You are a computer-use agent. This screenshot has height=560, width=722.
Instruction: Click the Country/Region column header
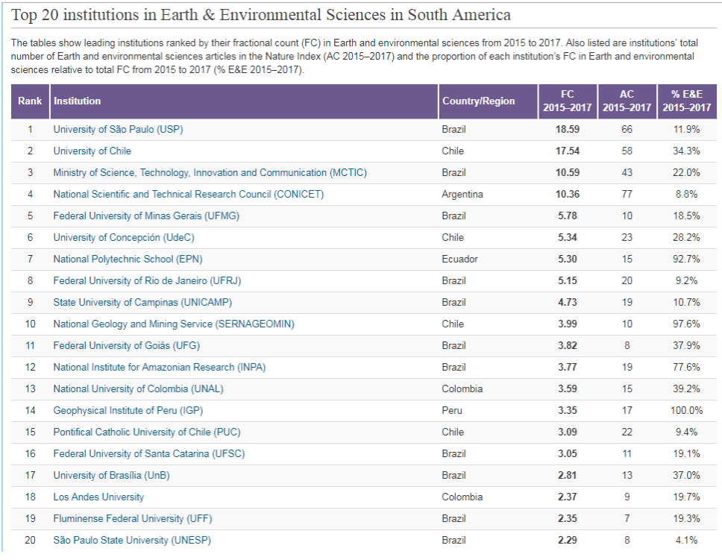tap(478, 101)
